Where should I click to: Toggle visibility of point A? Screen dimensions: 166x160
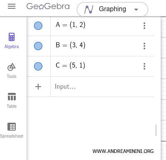coord(38,26)
